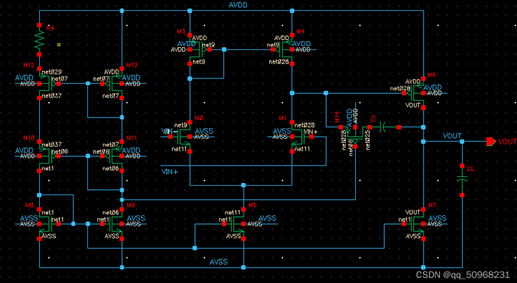Click the VIN+ wire label at lower left
Image resolution: width=517 pixels, height=283 pixels.
(x=170, y=172)
